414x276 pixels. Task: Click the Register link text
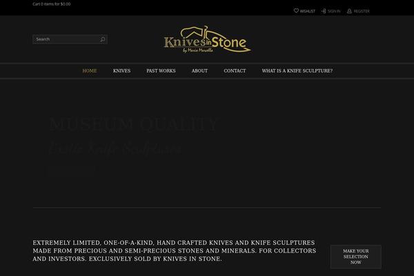362,11
